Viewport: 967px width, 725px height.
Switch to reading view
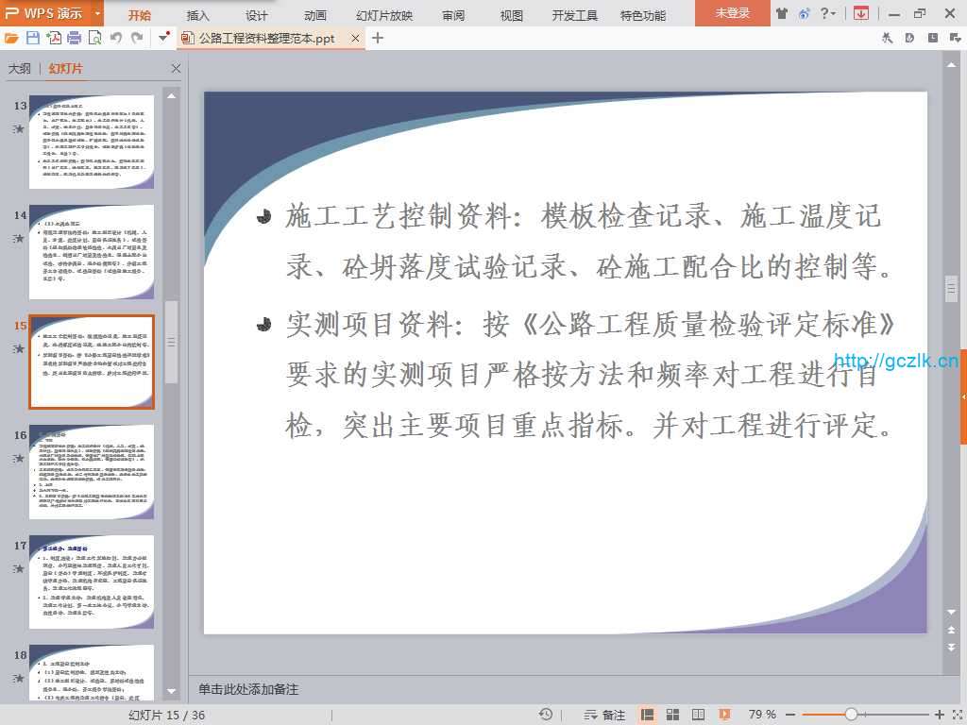tap(696, 715)
